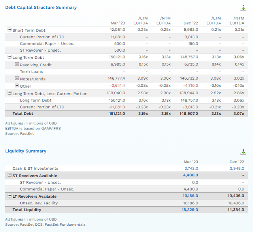Collapse the ST Revolvers Available section
The height and width of the screenshot is (232, 253).
tap(9, 176)
